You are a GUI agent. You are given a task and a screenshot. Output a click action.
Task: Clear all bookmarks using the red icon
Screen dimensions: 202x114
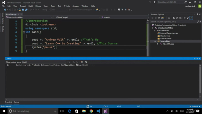pos(129,9)
